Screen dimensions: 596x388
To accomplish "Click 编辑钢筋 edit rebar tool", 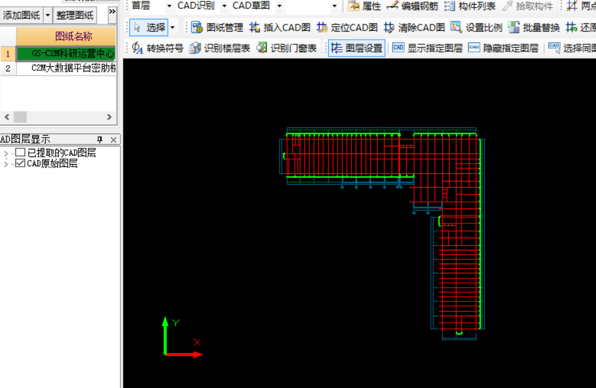I will click(x=412, y=6).
